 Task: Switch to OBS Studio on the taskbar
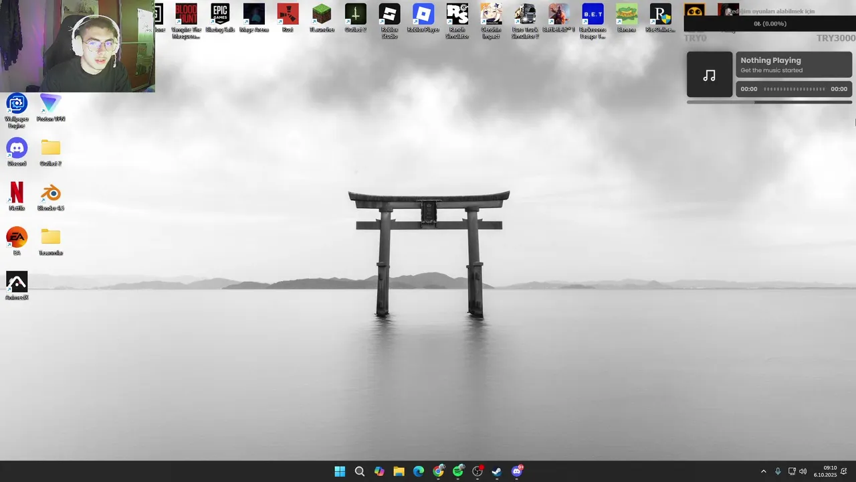tap(477, 471)
